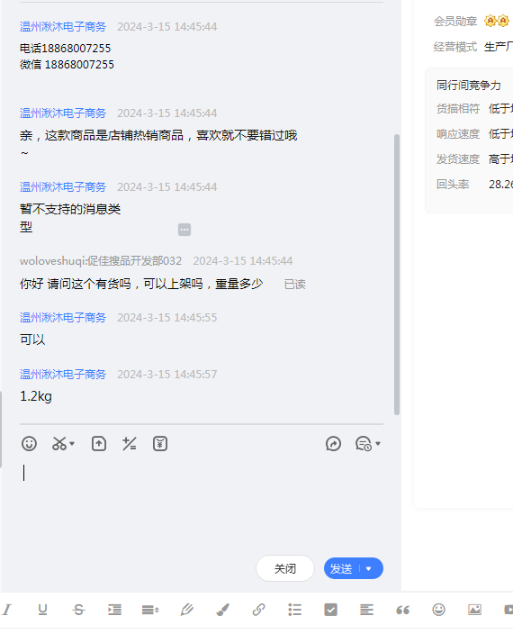
Task: Toggle italic formatting in bottom toolbar
Action: (7, 610)
